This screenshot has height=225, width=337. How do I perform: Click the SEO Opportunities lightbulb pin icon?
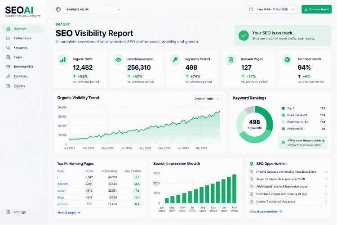[252, 164]
